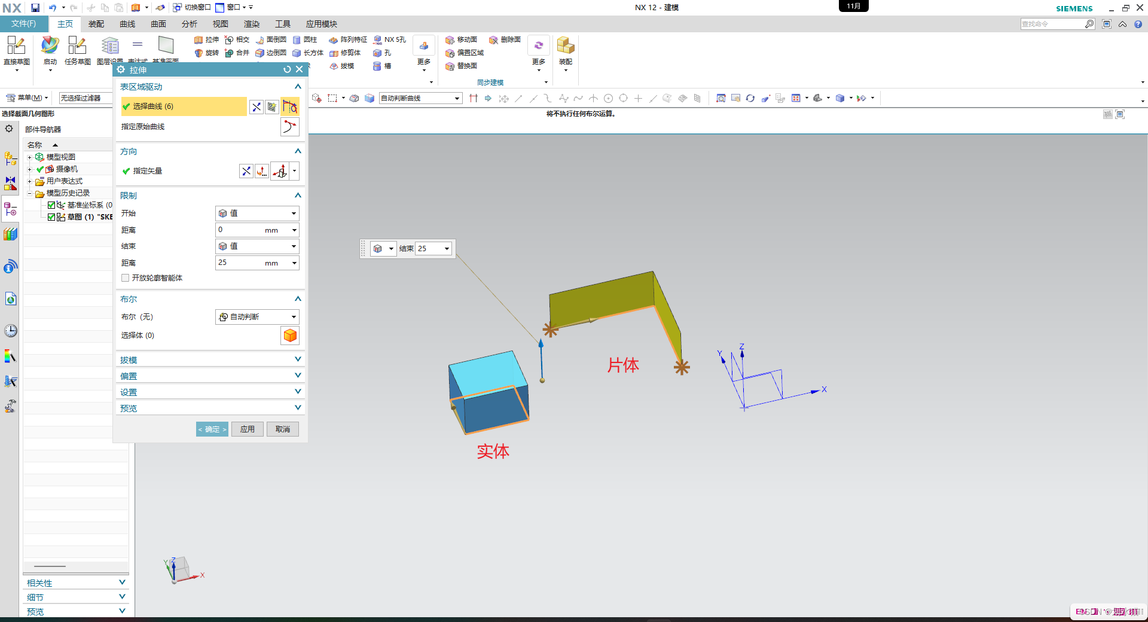Select 选择曲线 (6) row
Viewport: 1148px width, 622px height.
tap(183, 106)
